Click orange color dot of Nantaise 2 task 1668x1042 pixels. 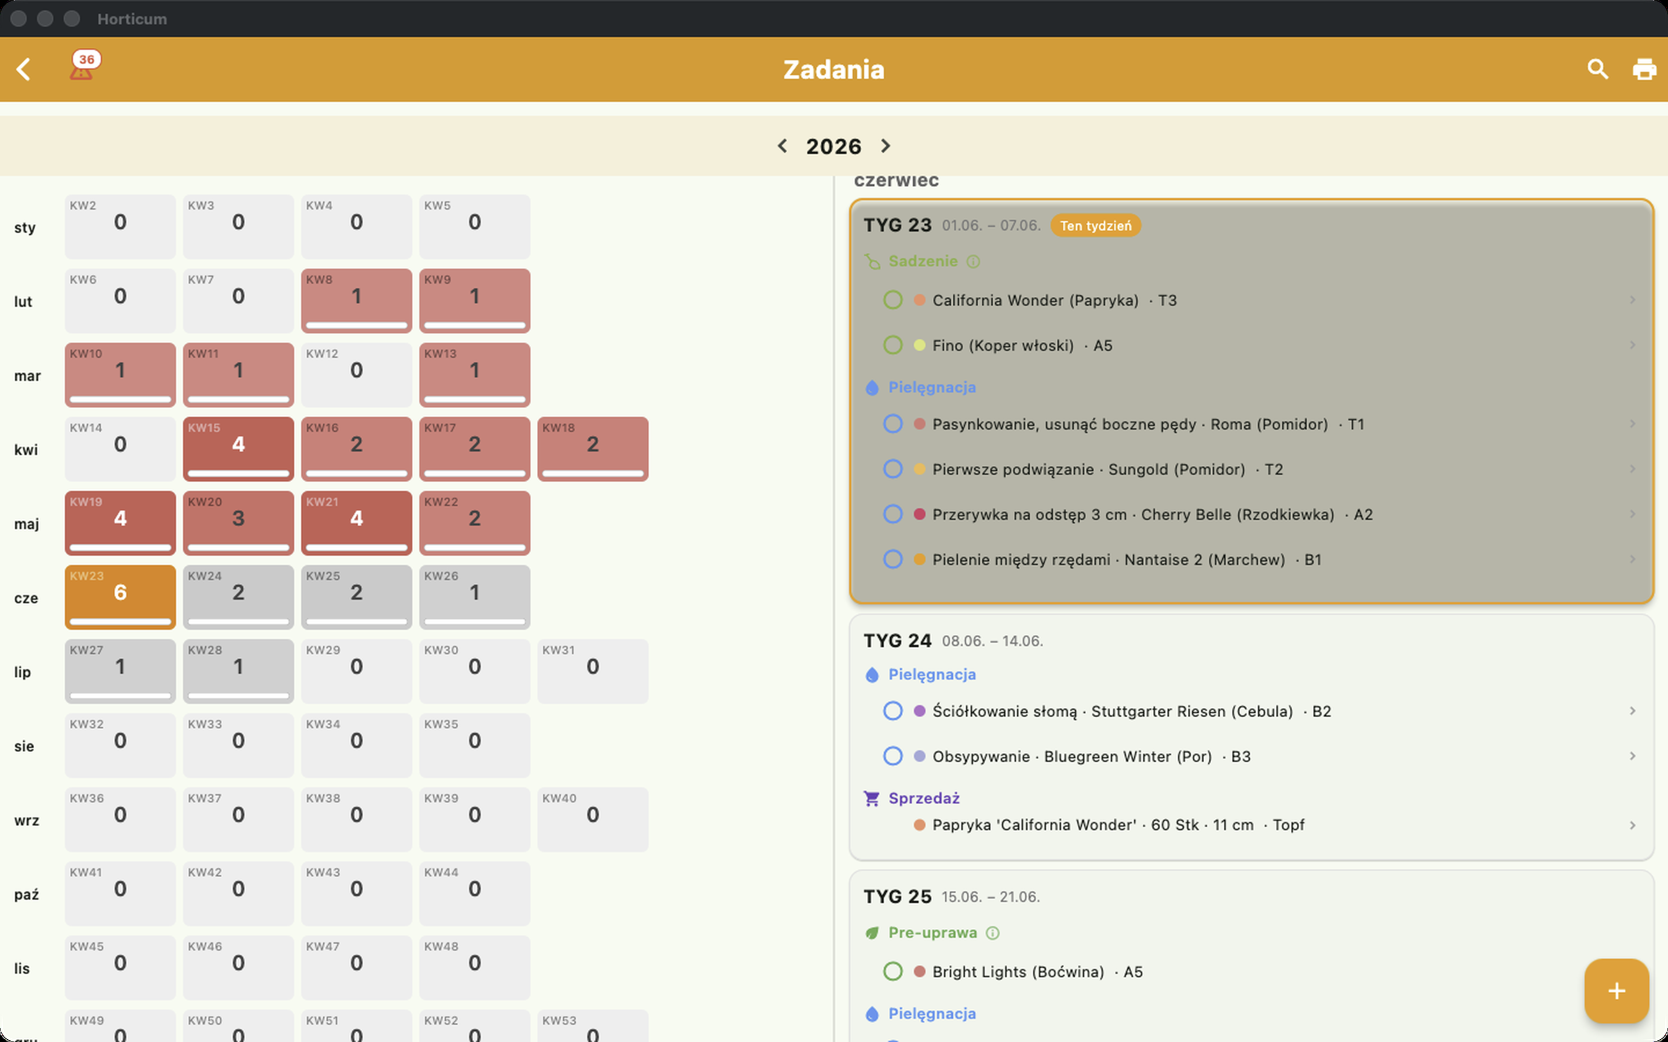coord(919,559)
